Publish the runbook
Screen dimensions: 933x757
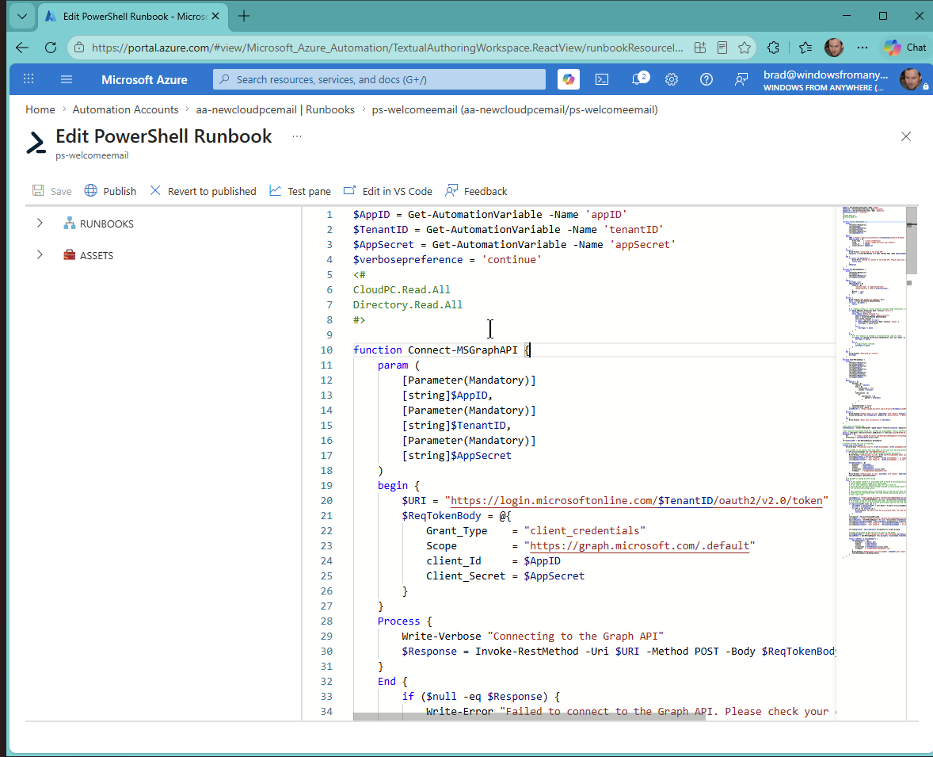(x=111, y=191)
